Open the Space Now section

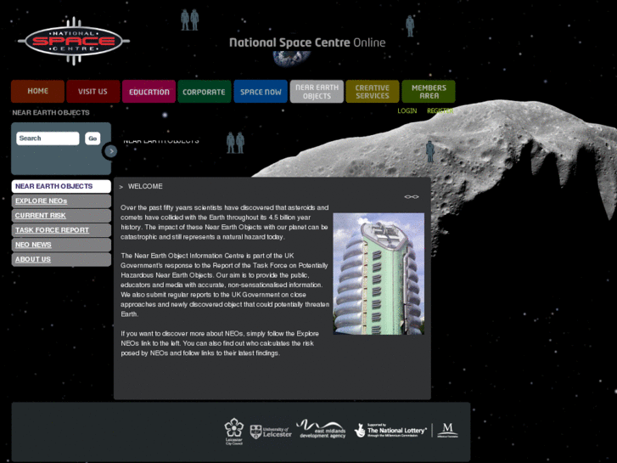coord(261,91)
